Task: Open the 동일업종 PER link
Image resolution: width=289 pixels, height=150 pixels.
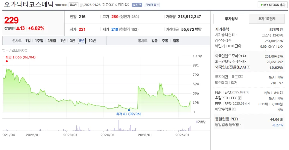Action: click(227, 119)
